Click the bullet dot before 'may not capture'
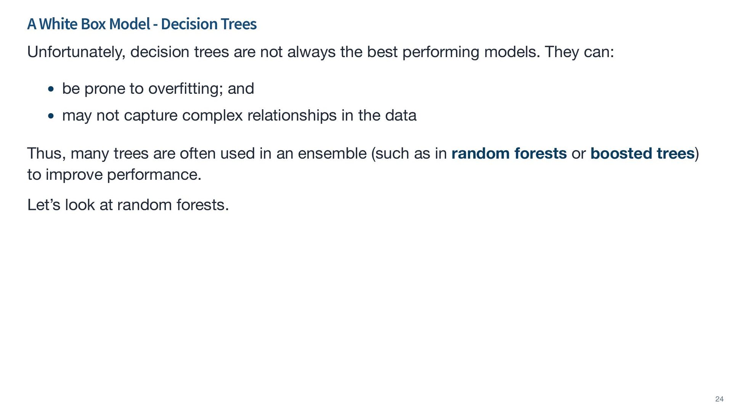Screen dimensions: 732x411 [51, 116]
